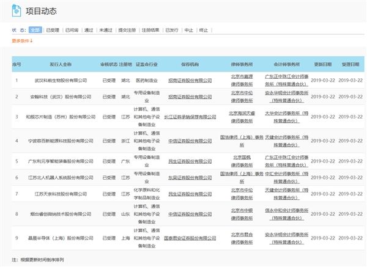The height and width of the screenshot is (267, 367).
Task: Filter by 注册结果 status
Action: (x=150, y=30)
